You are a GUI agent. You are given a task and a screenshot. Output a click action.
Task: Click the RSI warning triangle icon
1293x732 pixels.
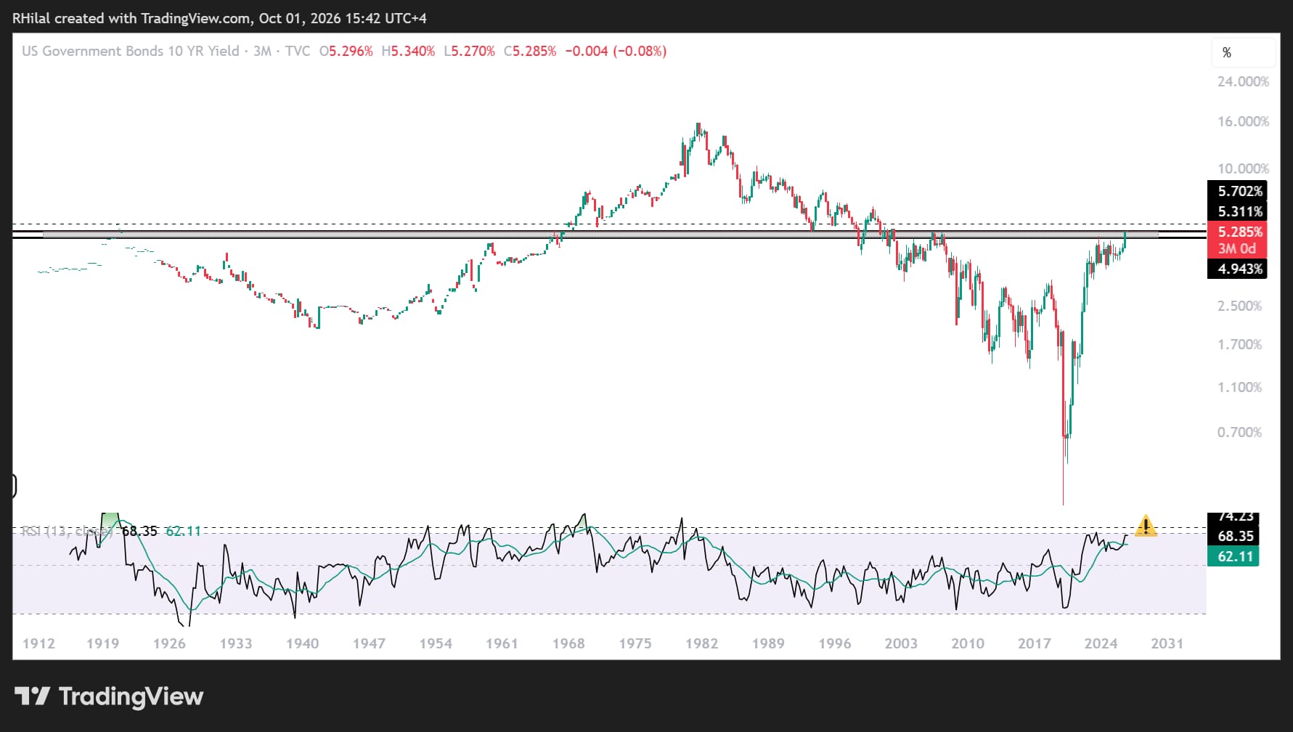1146,526
